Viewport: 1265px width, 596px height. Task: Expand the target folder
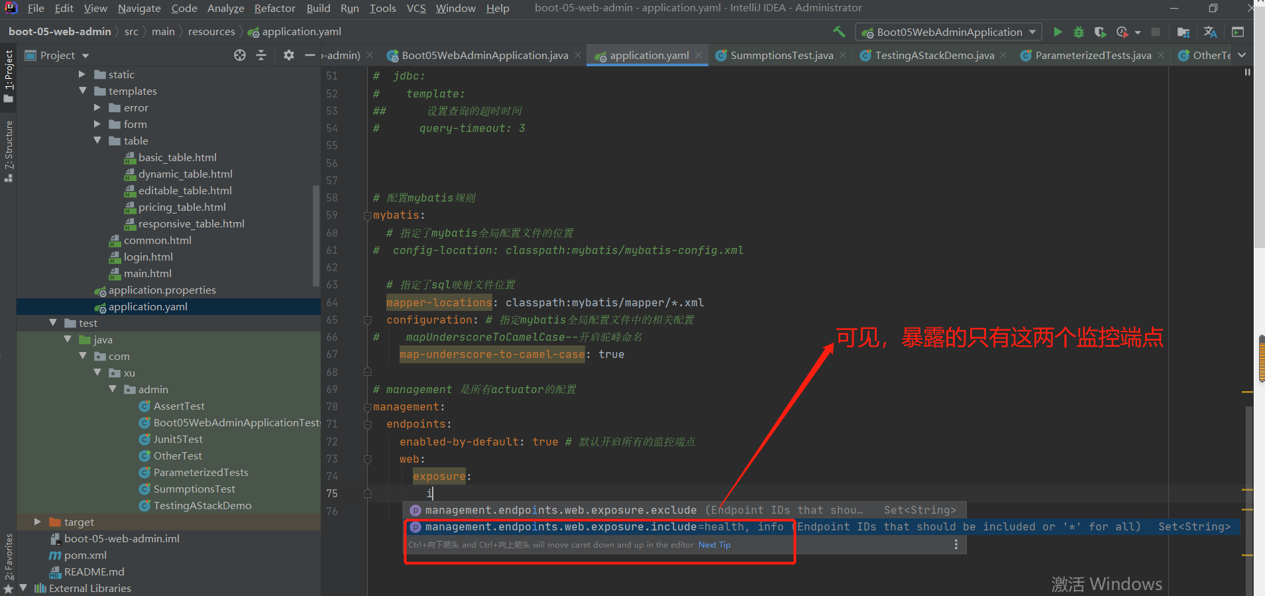coord(38,522)
